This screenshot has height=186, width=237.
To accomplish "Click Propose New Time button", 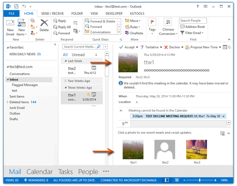I will coord(201,47).
